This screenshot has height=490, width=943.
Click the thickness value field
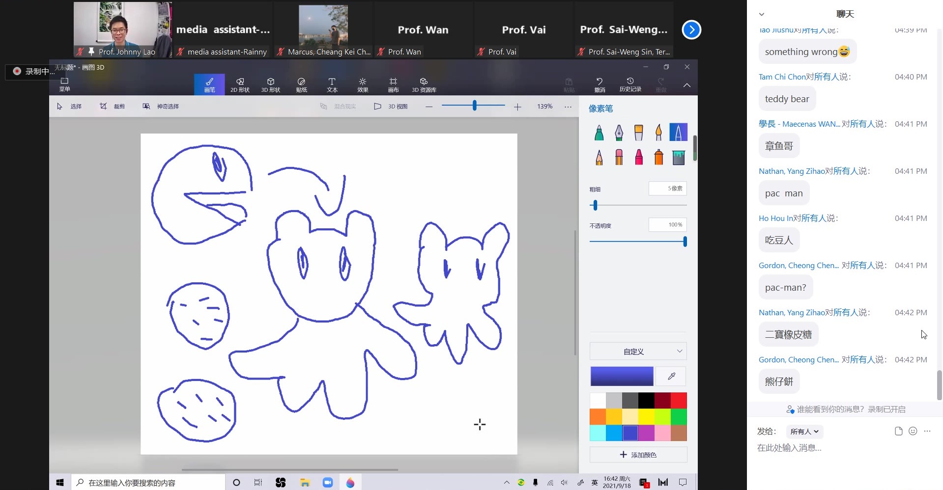point(667,189)
